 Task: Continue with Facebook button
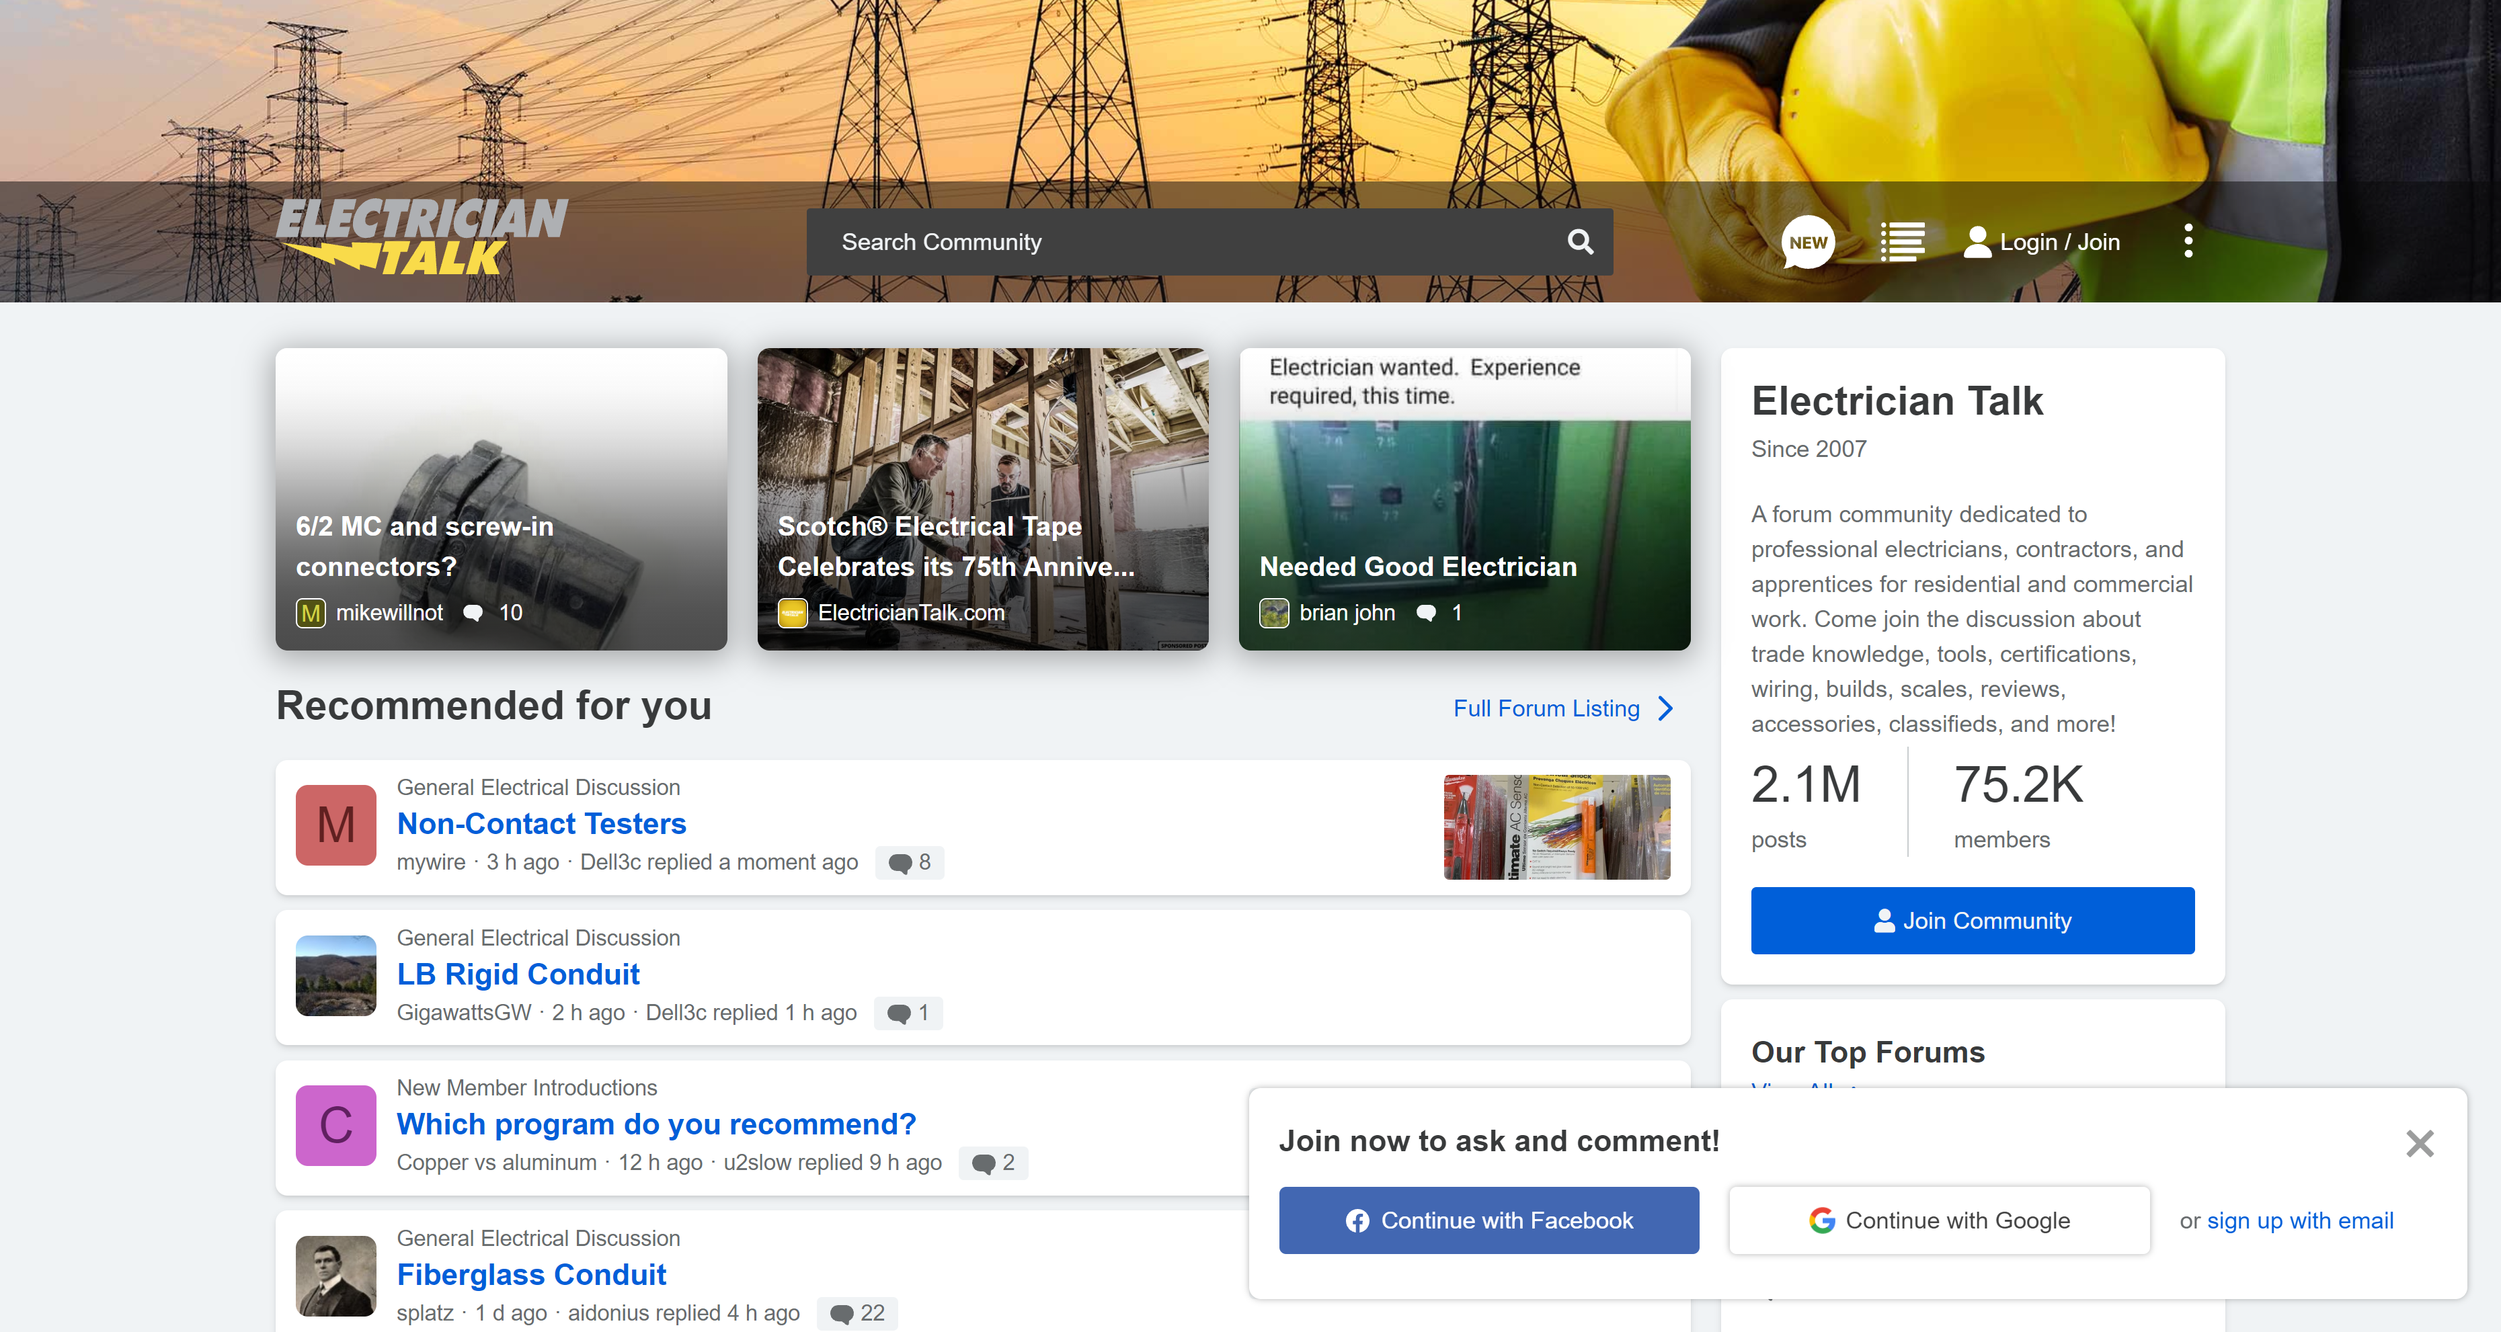(x=1488, y=1220)
